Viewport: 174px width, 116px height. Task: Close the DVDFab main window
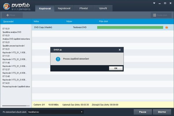(x=171, y=3)
